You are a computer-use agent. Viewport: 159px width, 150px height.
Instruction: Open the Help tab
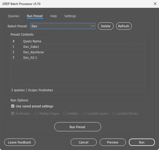pyautogui.click(x=54, y=16)
